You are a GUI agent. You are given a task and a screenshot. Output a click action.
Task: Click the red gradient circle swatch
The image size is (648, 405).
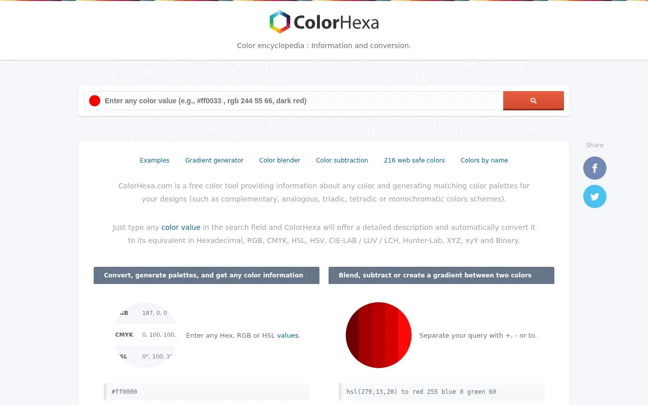click(379, 335)
